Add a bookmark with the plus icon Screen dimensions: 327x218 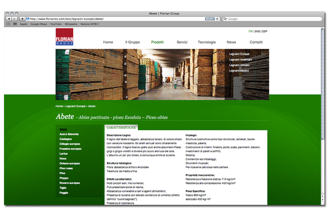pyautogui.click(x=23, y=19)
